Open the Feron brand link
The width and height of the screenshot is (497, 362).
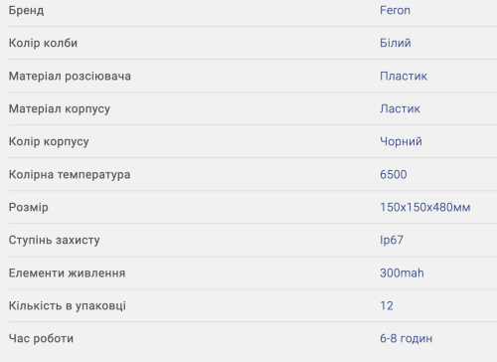coord(395,10)
